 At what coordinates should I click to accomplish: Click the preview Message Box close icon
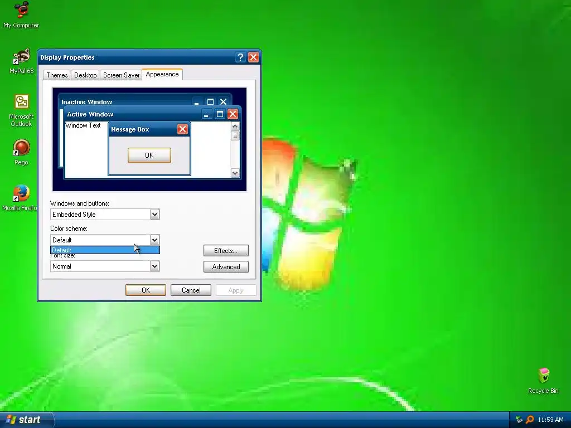pyautogui.click(x=182, y=129)
